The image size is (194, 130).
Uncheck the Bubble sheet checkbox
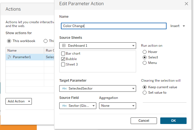pyautogui.click(x=63, y=59)
